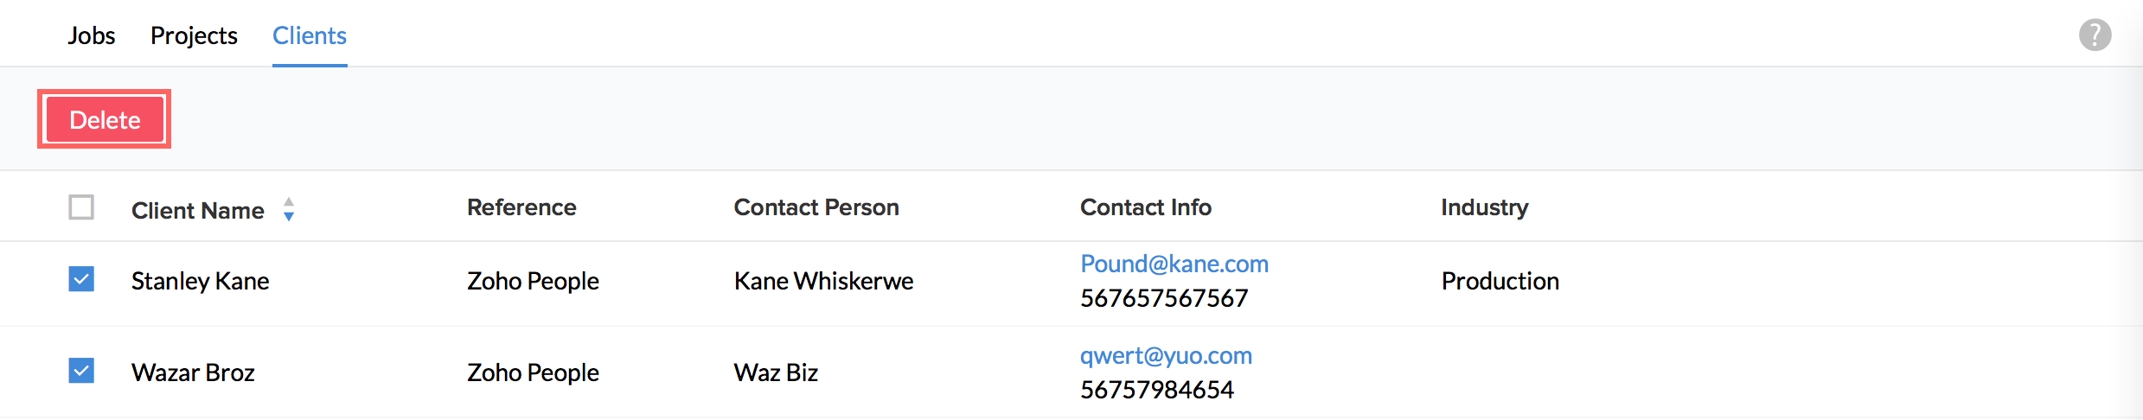This screenshot has height=420, width=2143.
Task: Toggle the select-all clients checkbox
Action: tap(81, 207)
